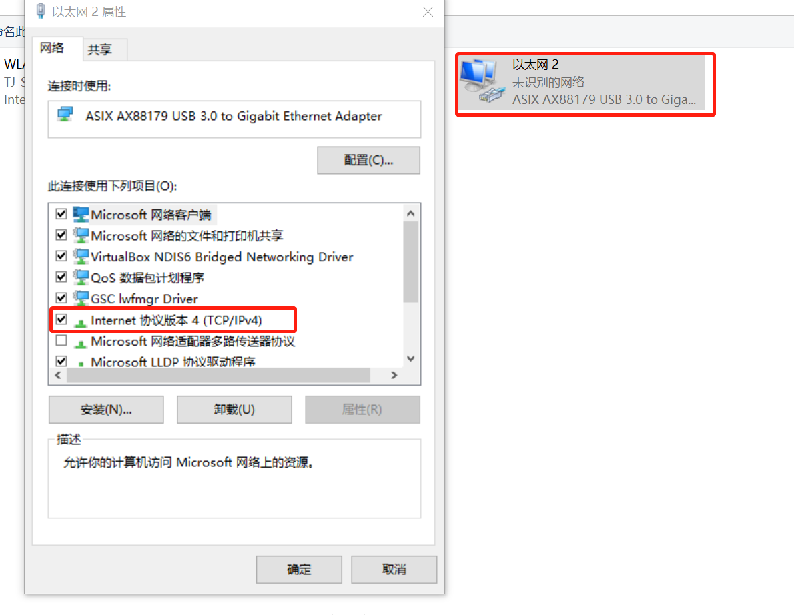Image resolution: width=794 pixels, height=615 pixels.
Task: Click the title bar icon of 以太网 2 属性
Action: pos(41,11)
